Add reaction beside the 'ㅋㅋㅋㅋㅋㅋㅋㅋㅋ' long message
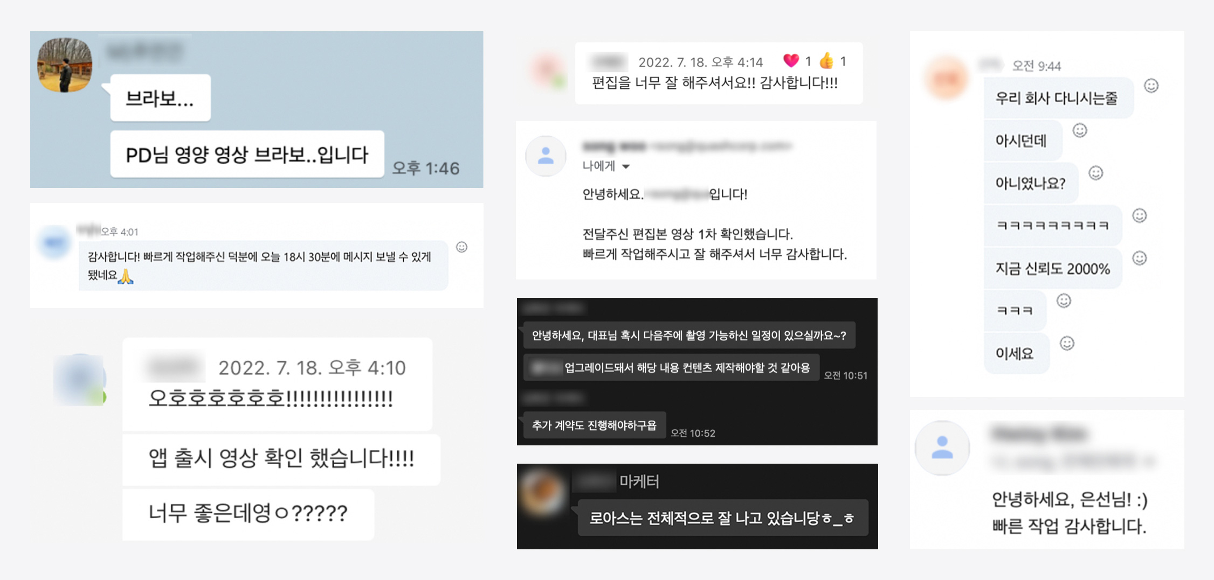Screen dimensions: 1214x580 [x=1139, y=215]
